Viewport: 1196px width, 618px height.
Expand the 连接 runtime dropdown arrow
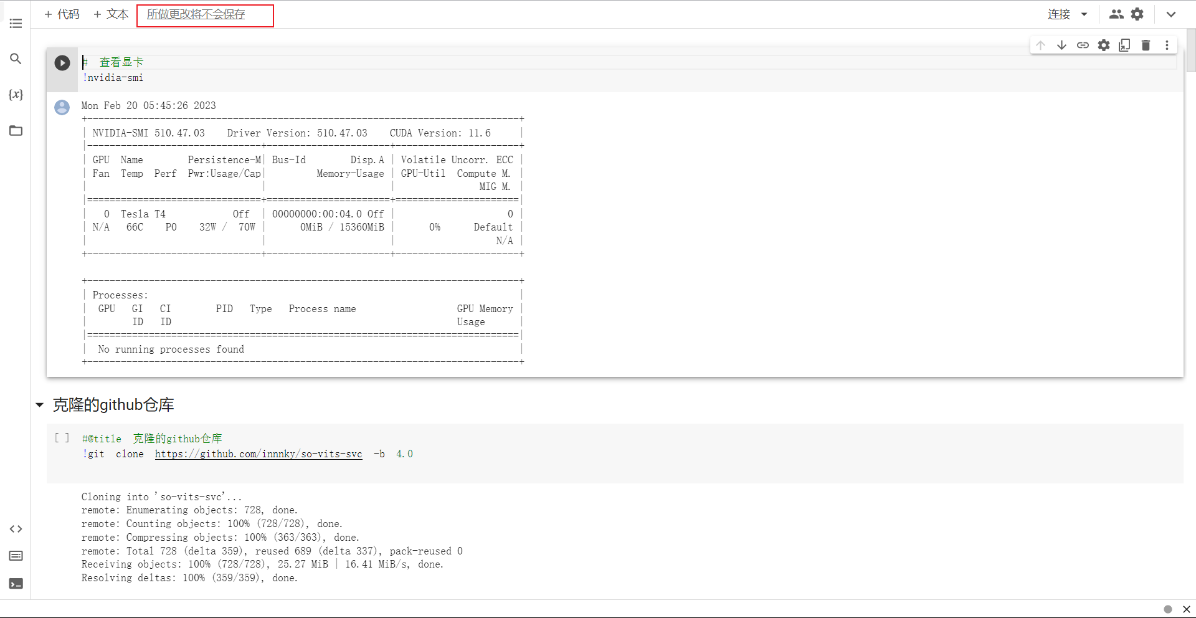1084,14
